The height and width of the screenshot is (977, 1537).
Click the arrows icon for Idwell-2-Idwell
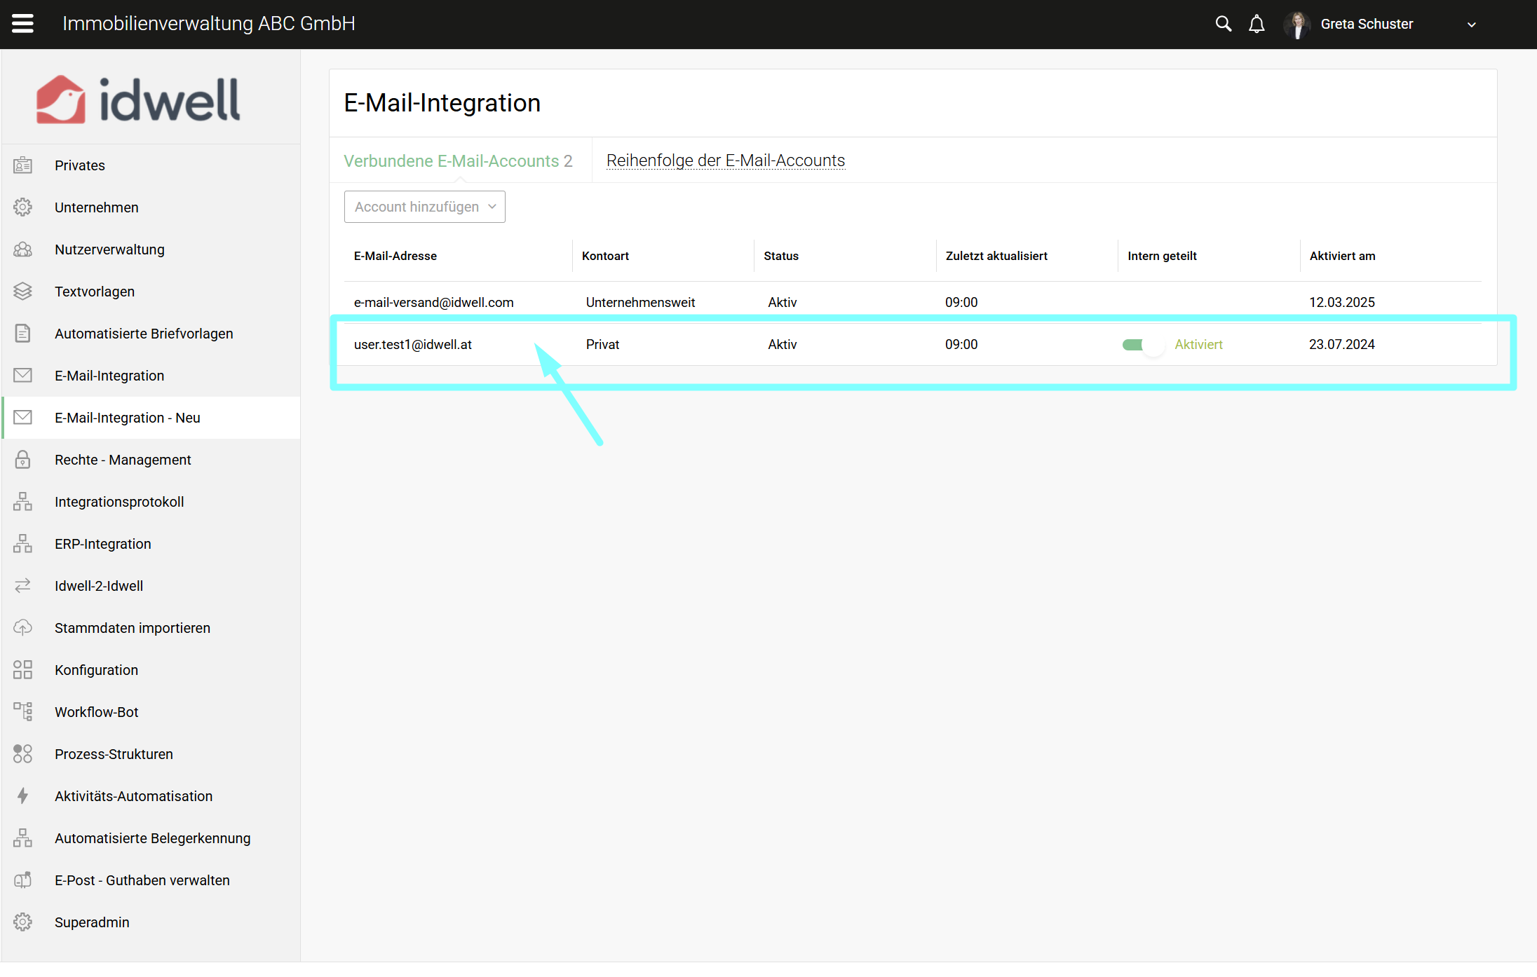click(x=22, y=586)
